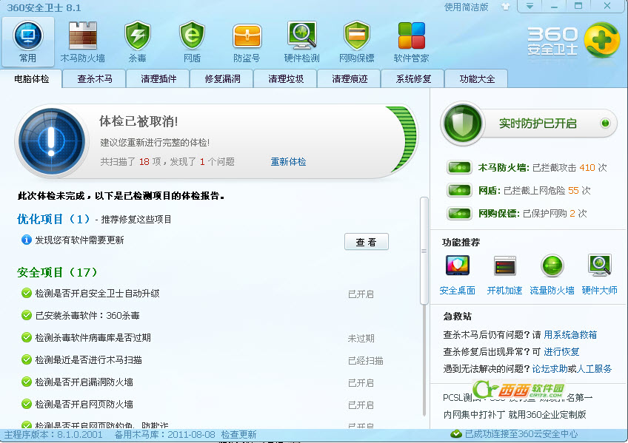Click the 已拦截攻击 410 次 text

click(569, 168)
